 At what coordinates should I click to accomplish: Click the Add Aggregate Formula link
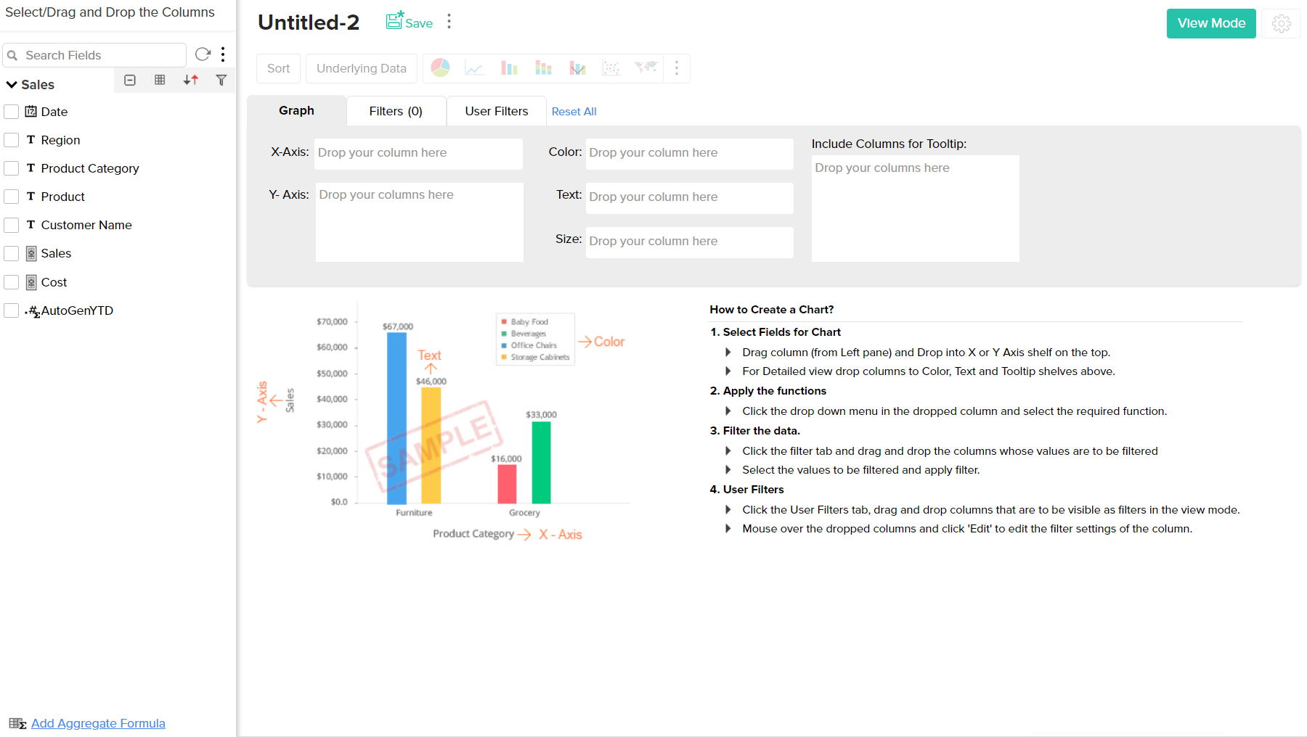coord(97,723)
